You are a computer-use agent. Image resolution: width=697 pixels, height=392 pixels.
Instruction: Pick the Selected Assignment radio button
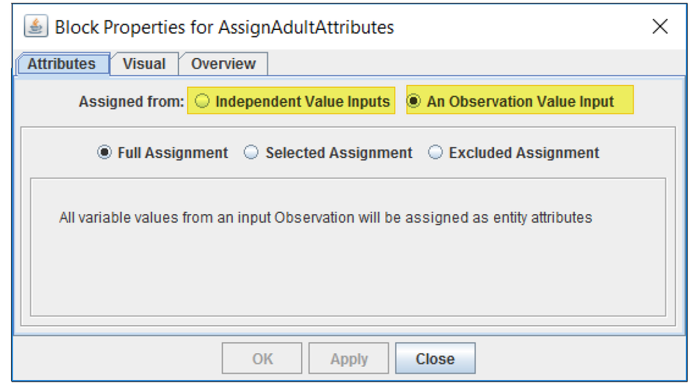251,153
